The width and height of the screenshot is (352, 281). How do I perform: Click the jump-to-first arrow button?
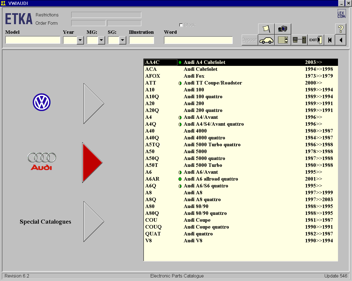point(330,40)
